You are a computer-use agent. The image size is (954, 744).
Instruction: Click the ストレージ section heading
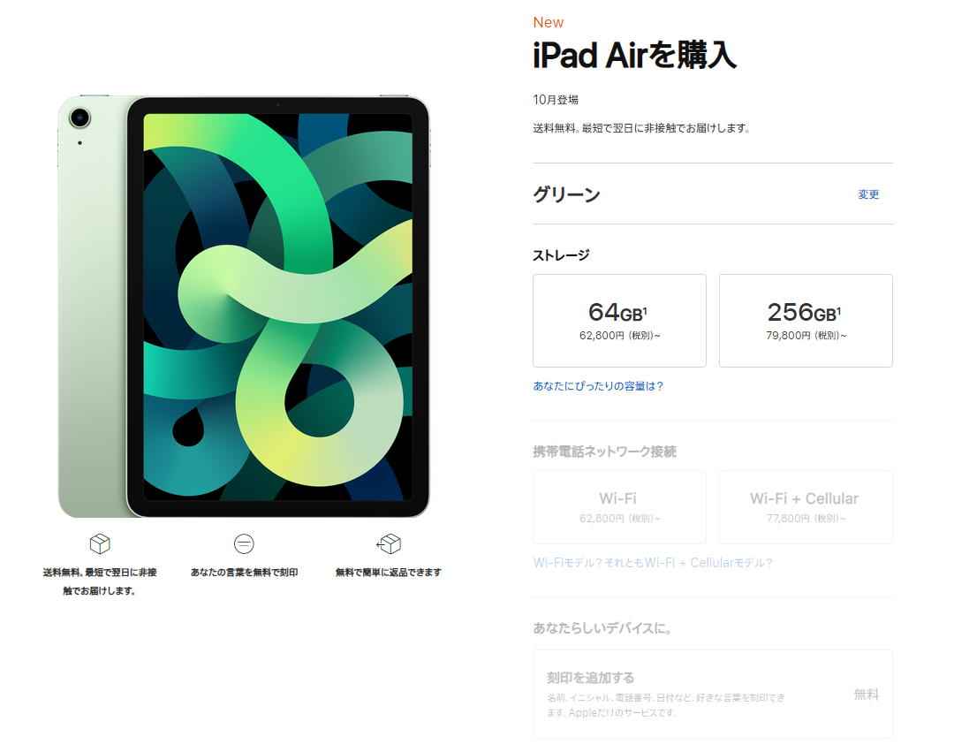[561, 255]
